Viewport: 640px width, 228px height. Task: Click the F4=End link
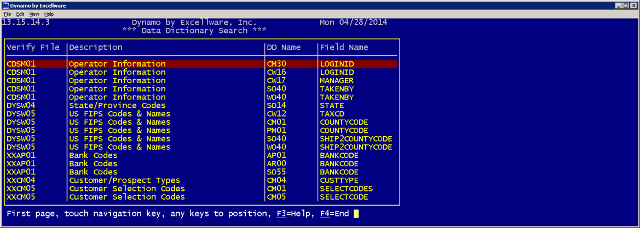pos(334,213)
